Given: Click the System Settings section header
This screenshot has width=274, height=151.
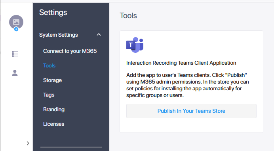Looking at the screenshot, I should tap(59, 35).
